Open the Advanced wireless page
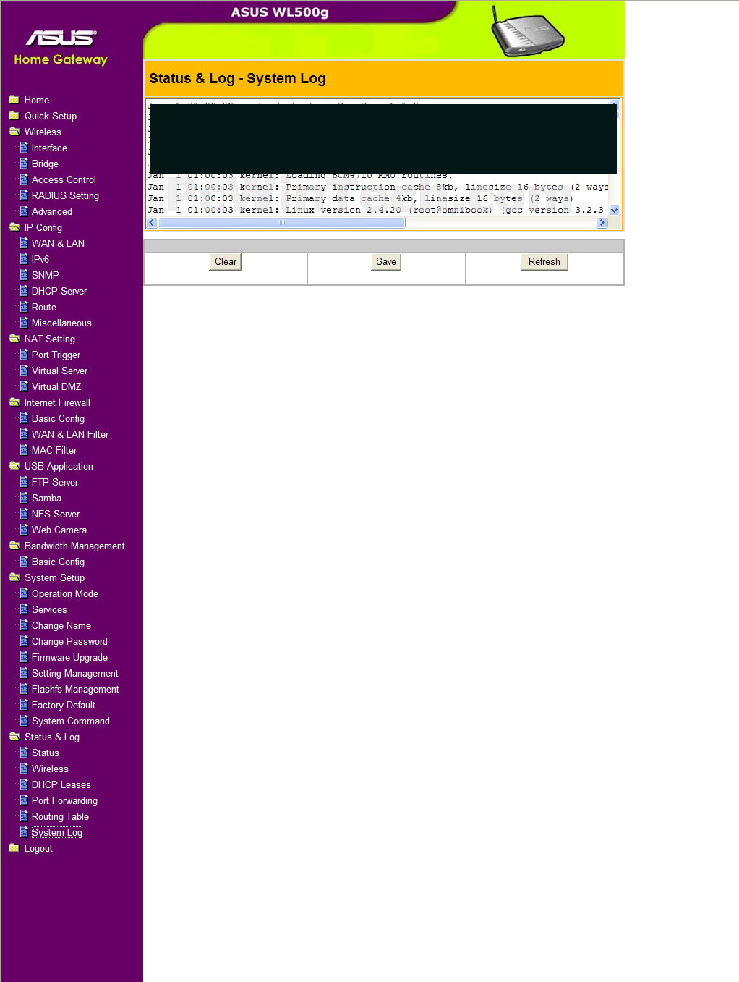739x982 pixels. point(52,211)
